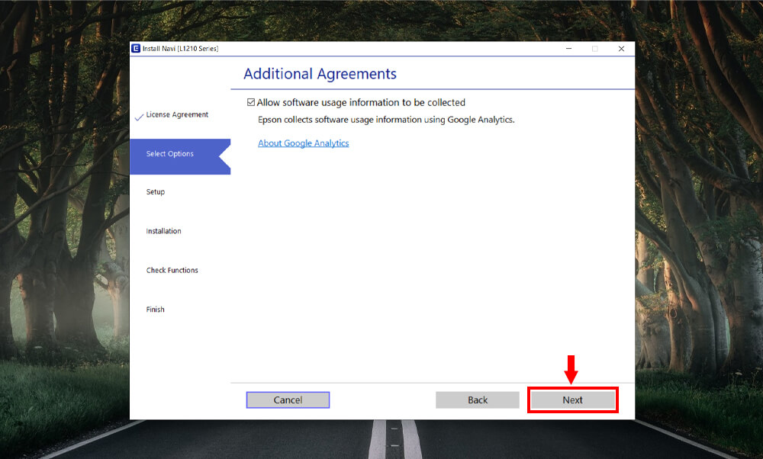
Task: Click the greyed-out maximize window icon
Action: click(x=595, y=49)
